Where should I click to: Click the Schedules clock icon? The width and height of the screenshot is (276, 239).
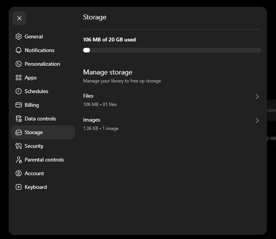click(x=19, y=91)
